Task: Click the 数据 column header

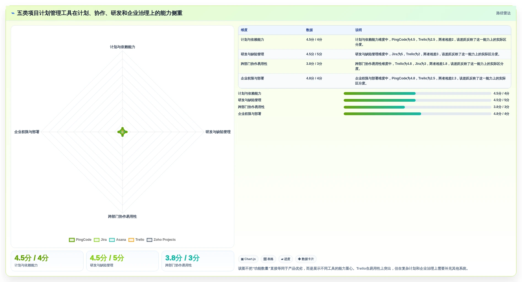Action: click(x=310, y=30)
